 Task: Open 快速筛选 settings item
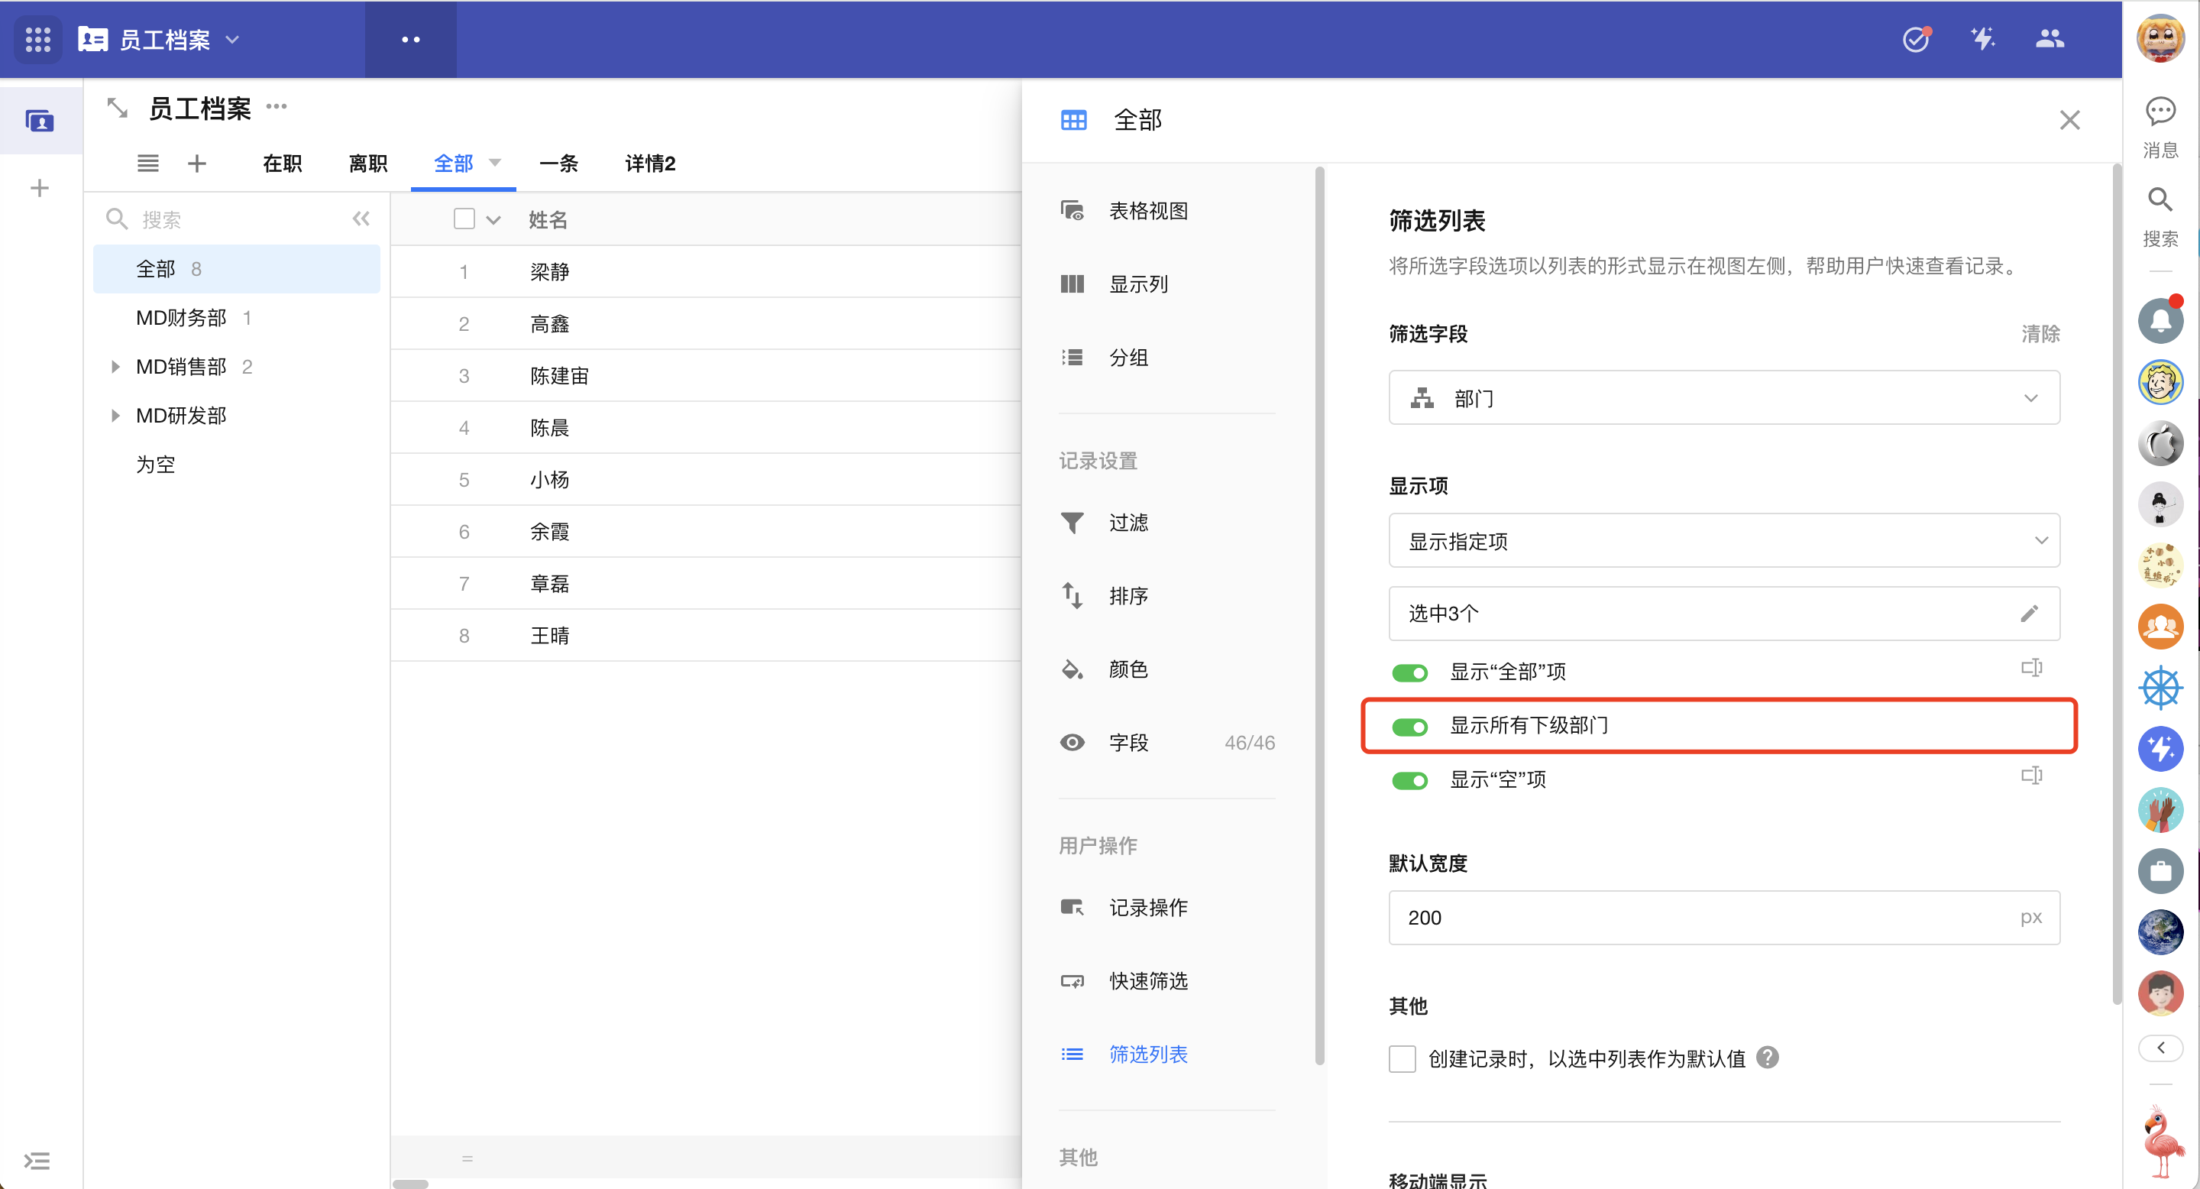1166,981
